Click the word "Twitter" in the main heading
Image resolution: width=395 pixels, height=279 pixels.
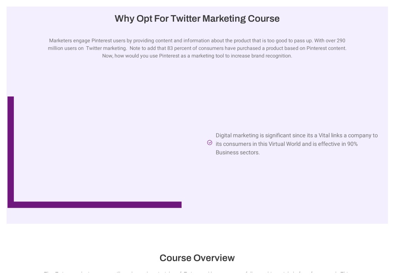pyautogui.click(x=186, y=19)
